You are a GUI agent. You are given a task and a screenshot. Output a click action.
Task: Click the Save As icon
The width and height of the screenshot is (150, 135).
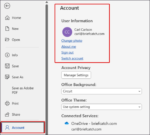pos(7,77)
